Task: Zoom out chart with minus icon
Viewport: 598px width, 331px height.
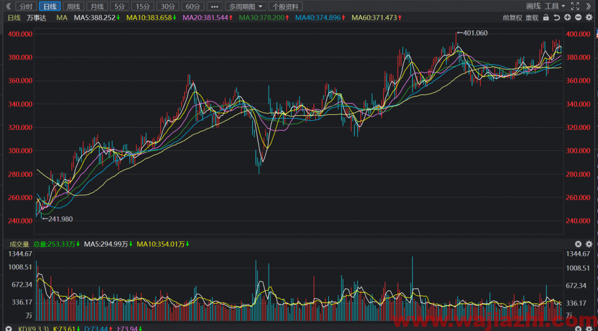Action: pos(578,17)
